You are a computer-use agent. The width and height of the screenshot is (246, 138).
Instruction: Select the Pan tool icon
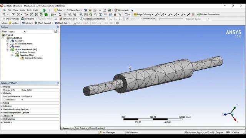click(65, 15)
